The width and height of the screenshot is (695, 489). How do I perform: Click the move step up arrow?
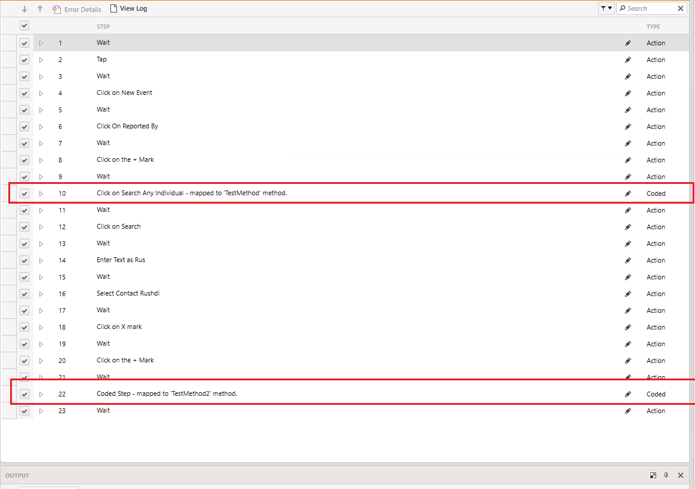40,9
